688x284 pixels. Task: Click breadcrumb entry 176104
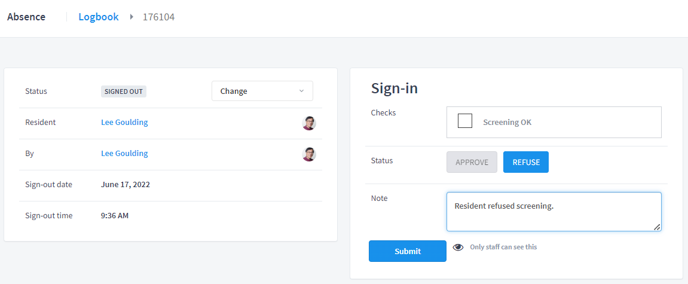159,17
